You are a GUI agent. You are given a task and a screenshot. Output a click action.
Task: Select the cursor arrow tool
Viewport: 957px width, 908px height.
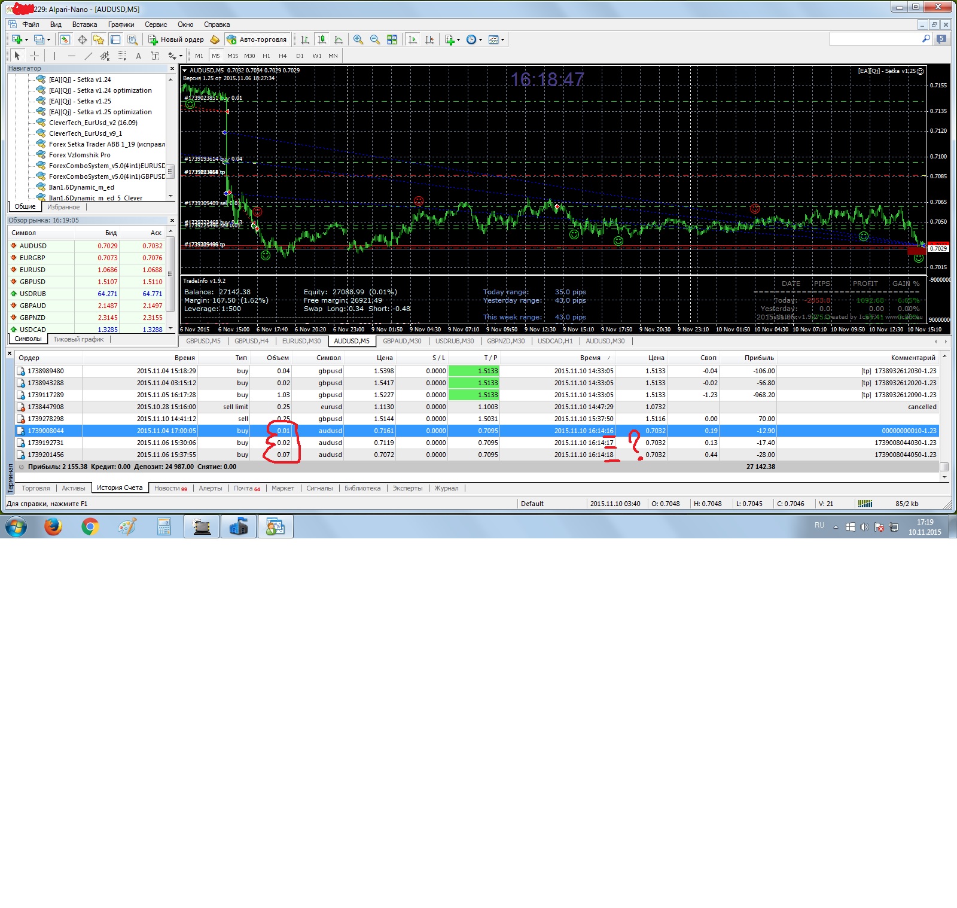pyautogui.click(x=17, y=56)
